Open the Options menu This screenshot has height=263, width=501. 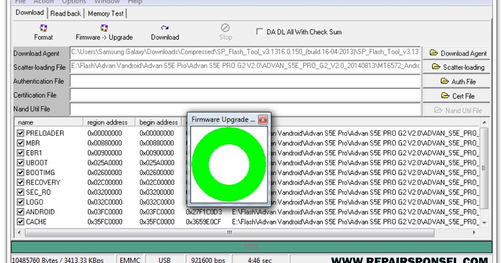[74, 2]
